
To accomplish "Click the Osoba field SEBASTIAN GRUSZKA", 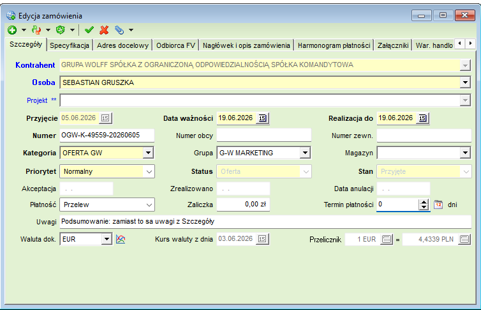I will [260, 82].
